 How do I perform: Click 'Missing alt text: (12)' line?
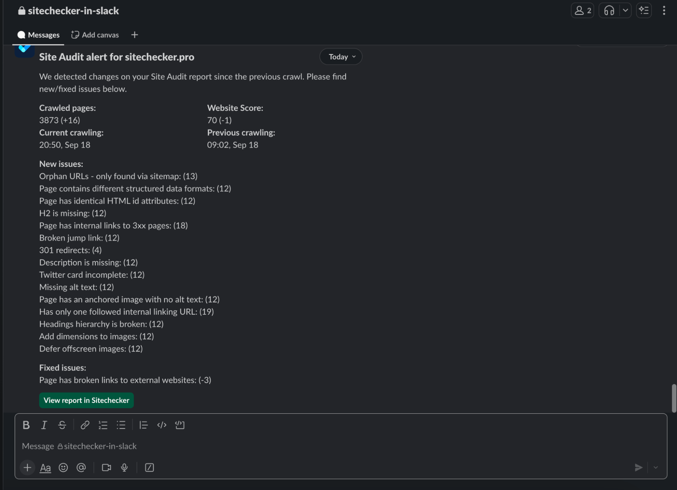point(77,287)
